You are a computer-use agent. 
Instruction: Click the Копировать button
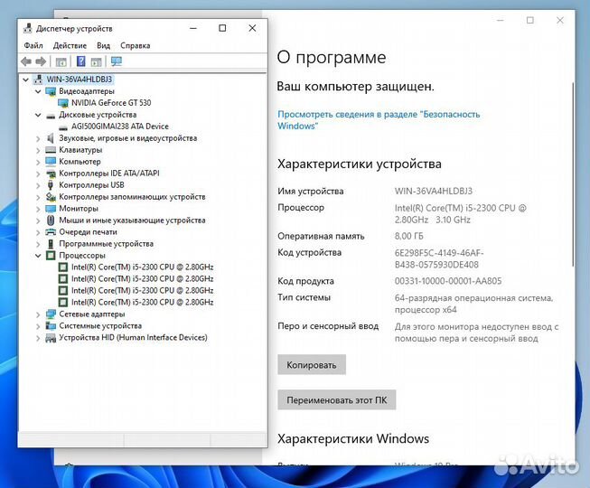312,364
